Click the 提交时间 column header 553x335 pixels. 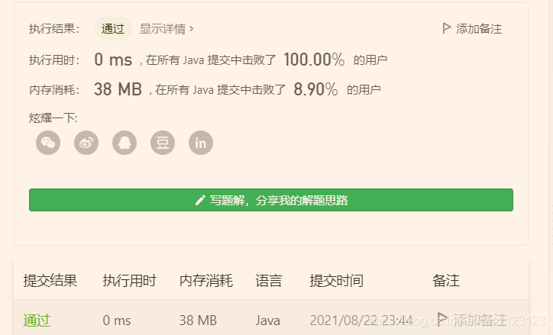pyautogui.click(x=336, y=281)
